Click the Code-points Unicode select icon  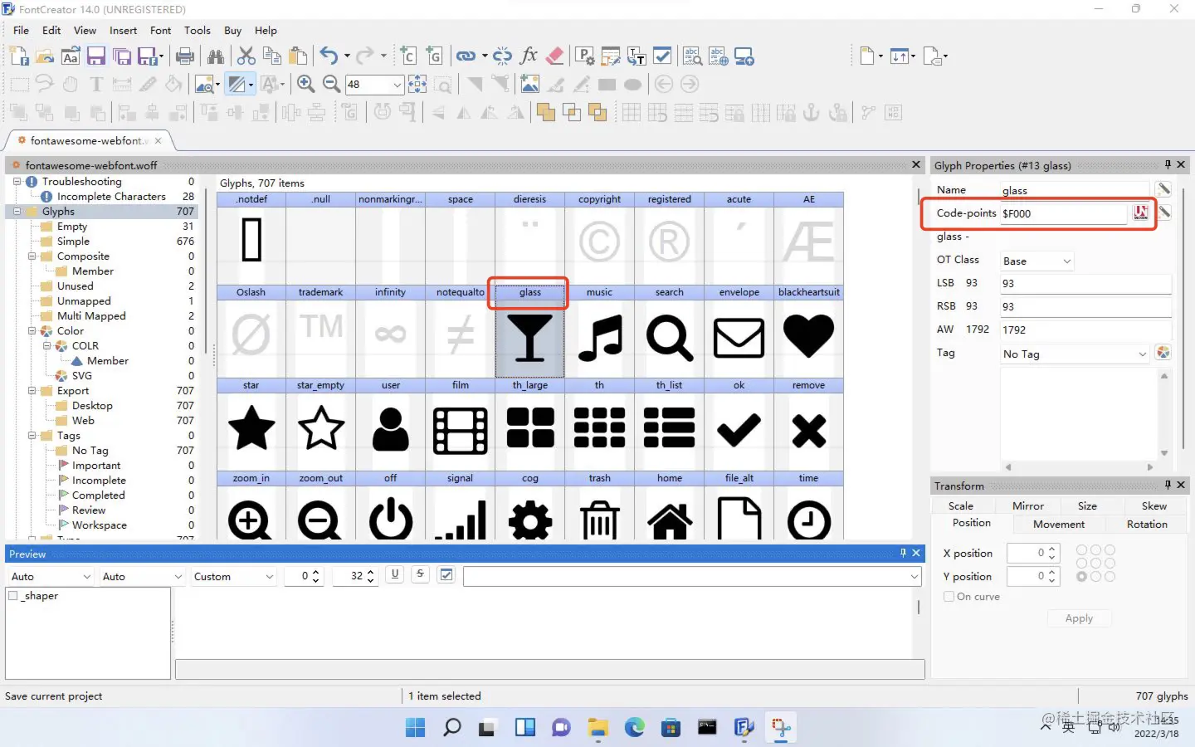[x=1141, y=213]
